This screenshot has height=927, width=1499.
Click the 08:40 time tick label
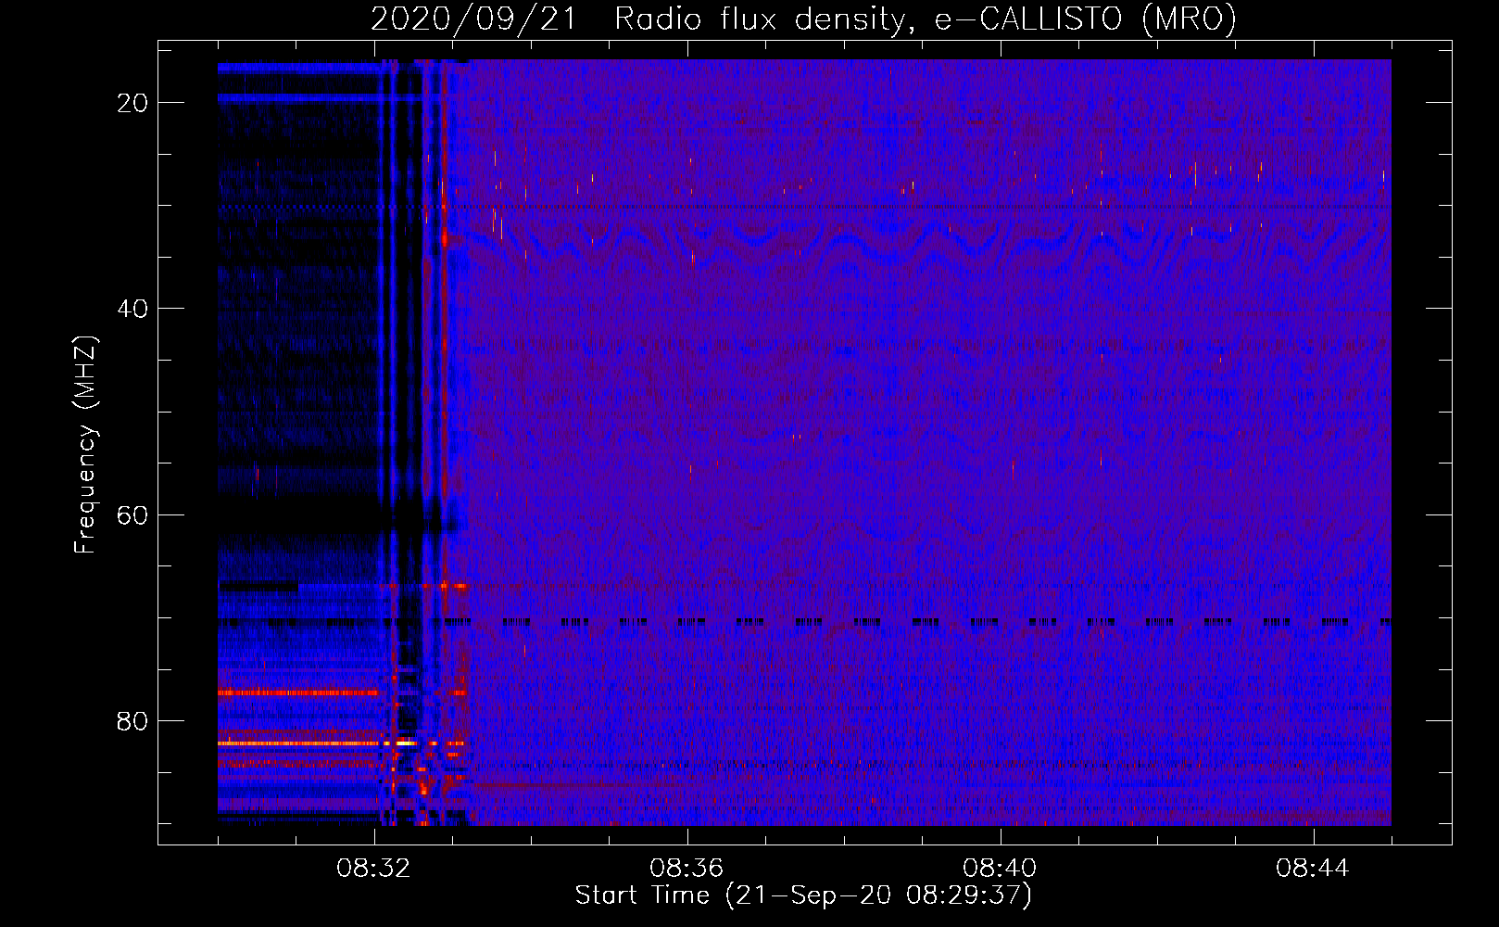pyautogui.click(x=1000, y=869)
